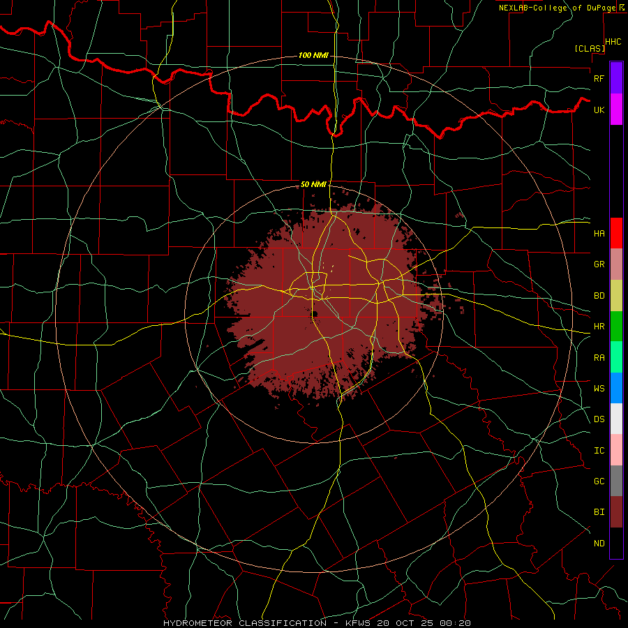Click the gray GC legend swatch
Image resolution: width=628 pixels, height=628 pixels.
(616, 481)
